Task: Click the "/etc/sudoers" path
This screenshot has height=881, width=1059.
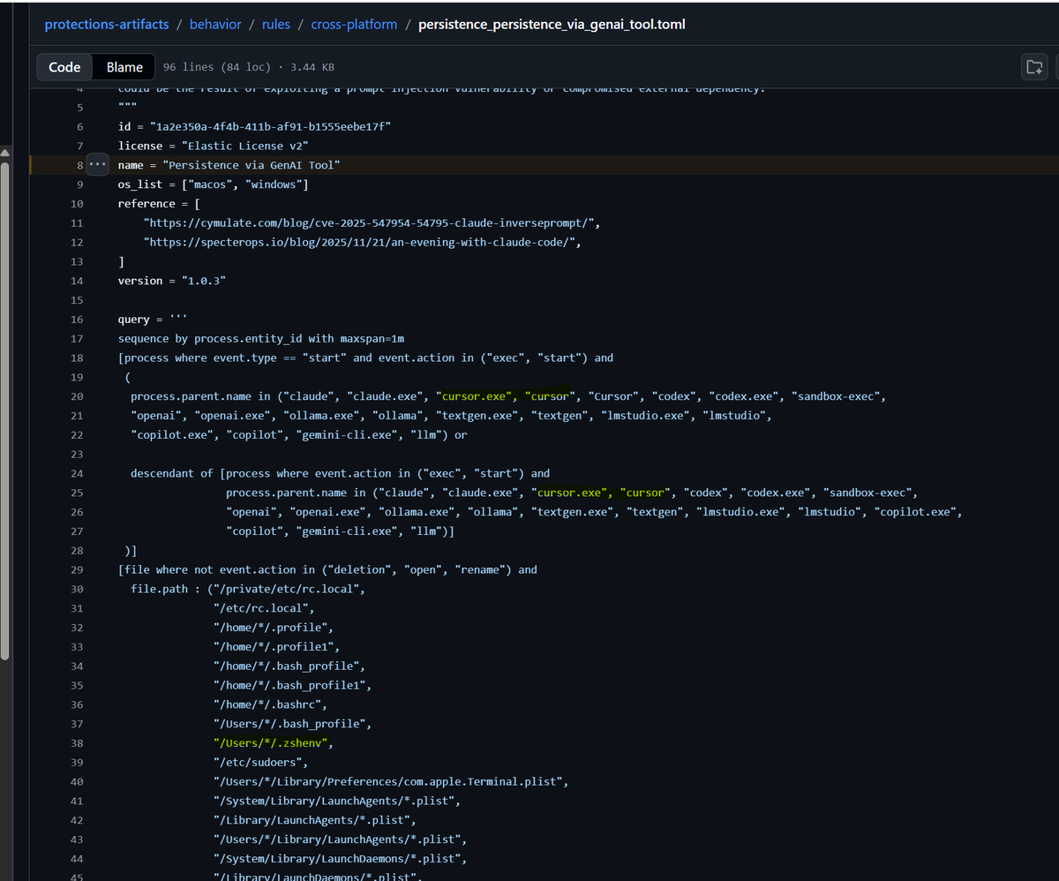Action: tap(260, 762)
